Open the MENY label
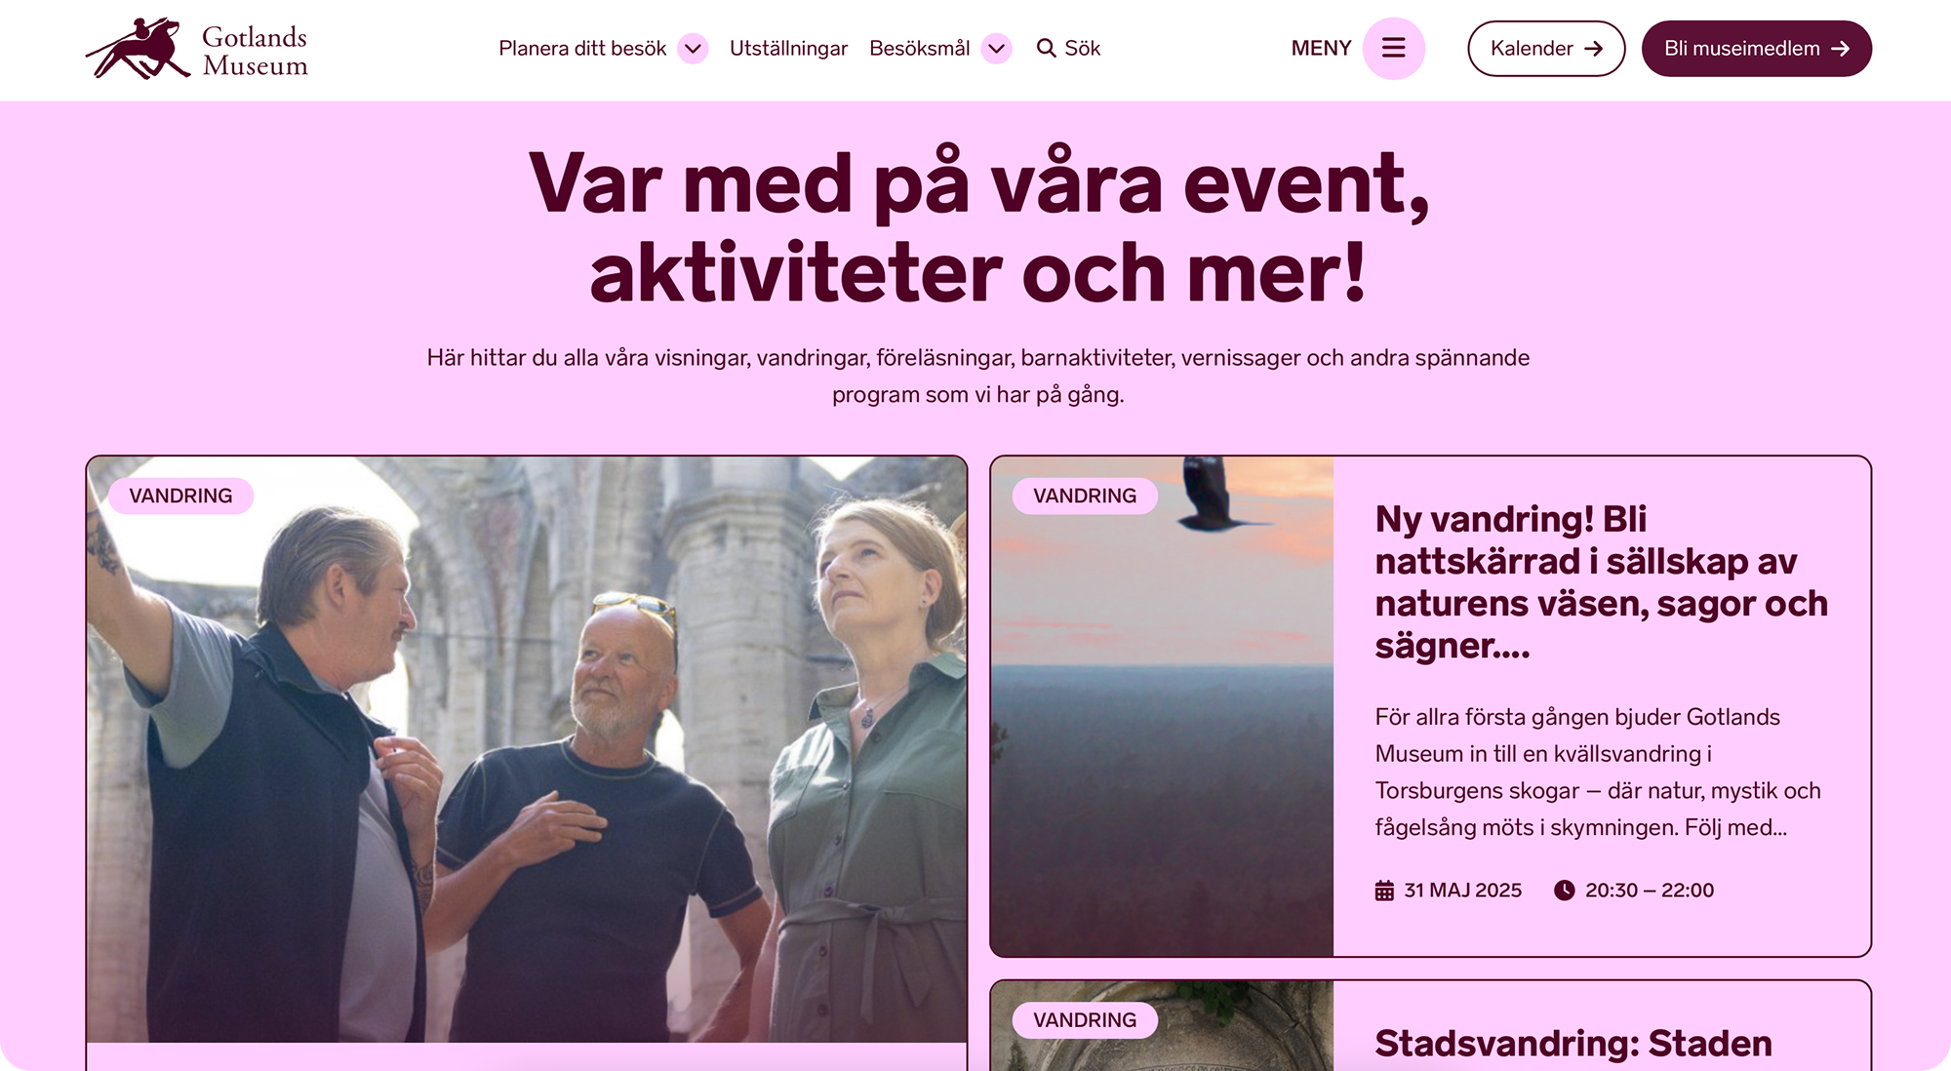The height and width of the screenshot is (1071, 1951). tap(1321, 48)
